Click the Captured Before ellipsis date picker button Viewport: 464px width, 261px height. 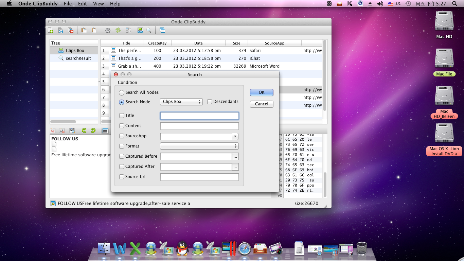pyautogui.click(x=235, y=157)
